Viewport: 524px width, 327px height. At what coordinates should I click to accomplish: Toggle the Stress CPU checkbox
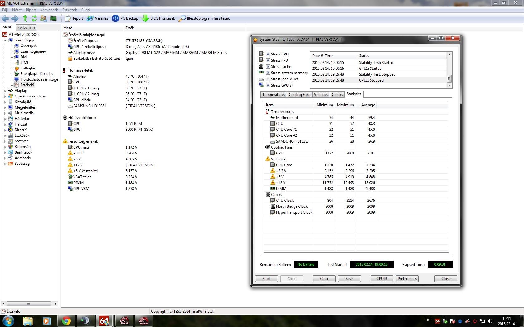point(268,54)
